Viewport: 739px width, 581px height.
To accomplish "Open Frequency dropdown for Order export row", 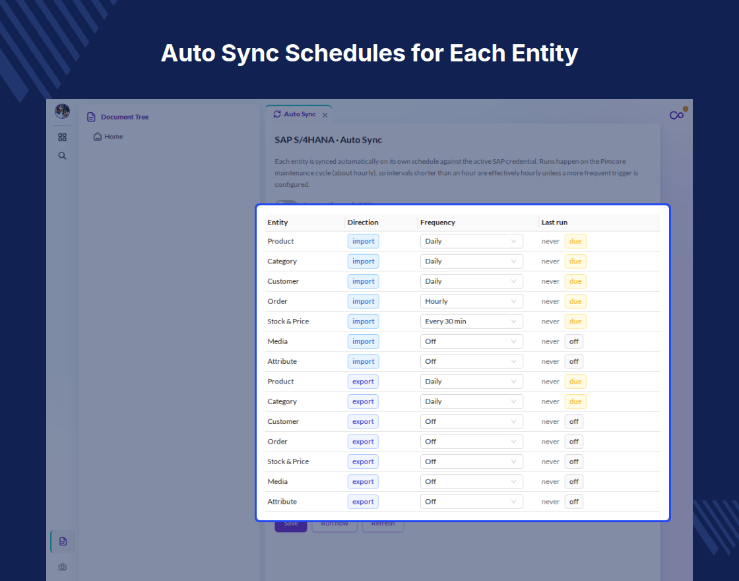I will 471,442.
